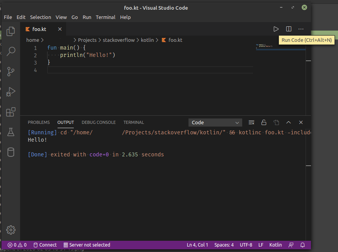This screenshot has width=338, height=252.
Task: Switch to the PROBLEMS panel tab
Action: coord(39,122)
